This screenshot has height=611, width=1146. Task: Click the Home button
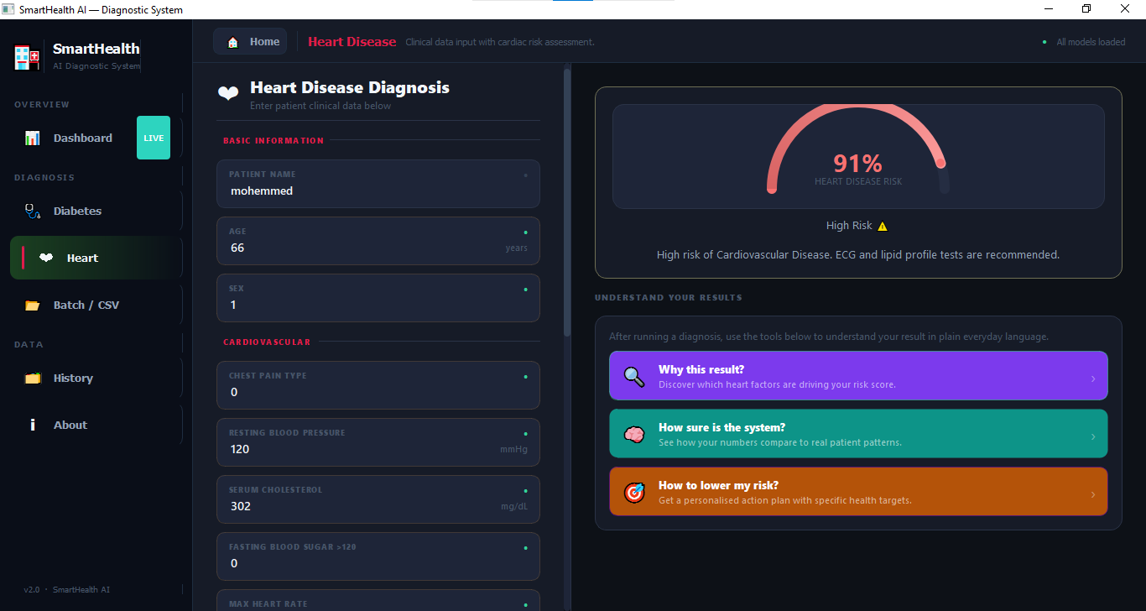(x=250, y=42)
